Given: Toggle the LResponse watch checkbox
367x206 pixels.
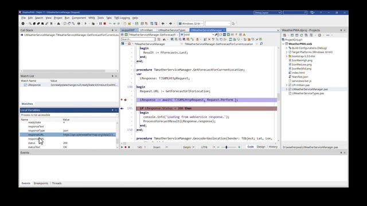Looking at the screenshot, I should tap(25, 85).
